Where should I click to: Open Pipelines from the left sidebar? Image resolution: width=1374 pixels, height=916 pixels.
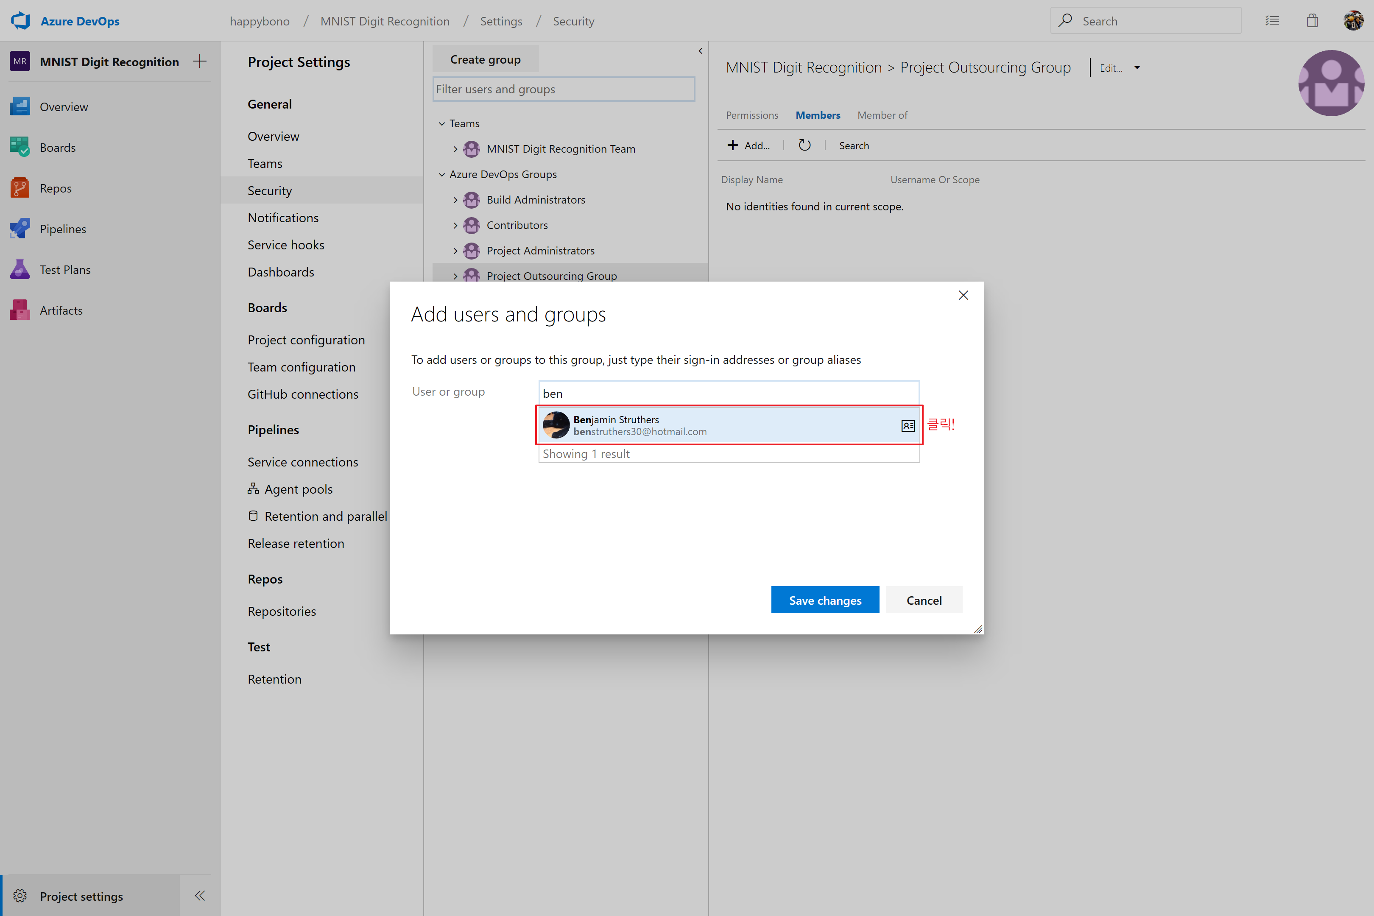[x=62, y=229]
